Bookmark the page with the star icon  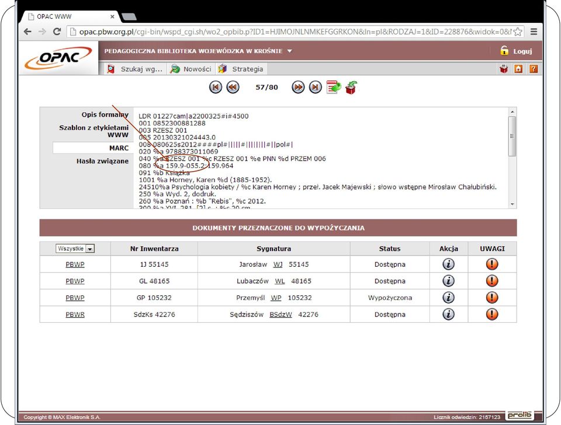click(x=518, y=32)
